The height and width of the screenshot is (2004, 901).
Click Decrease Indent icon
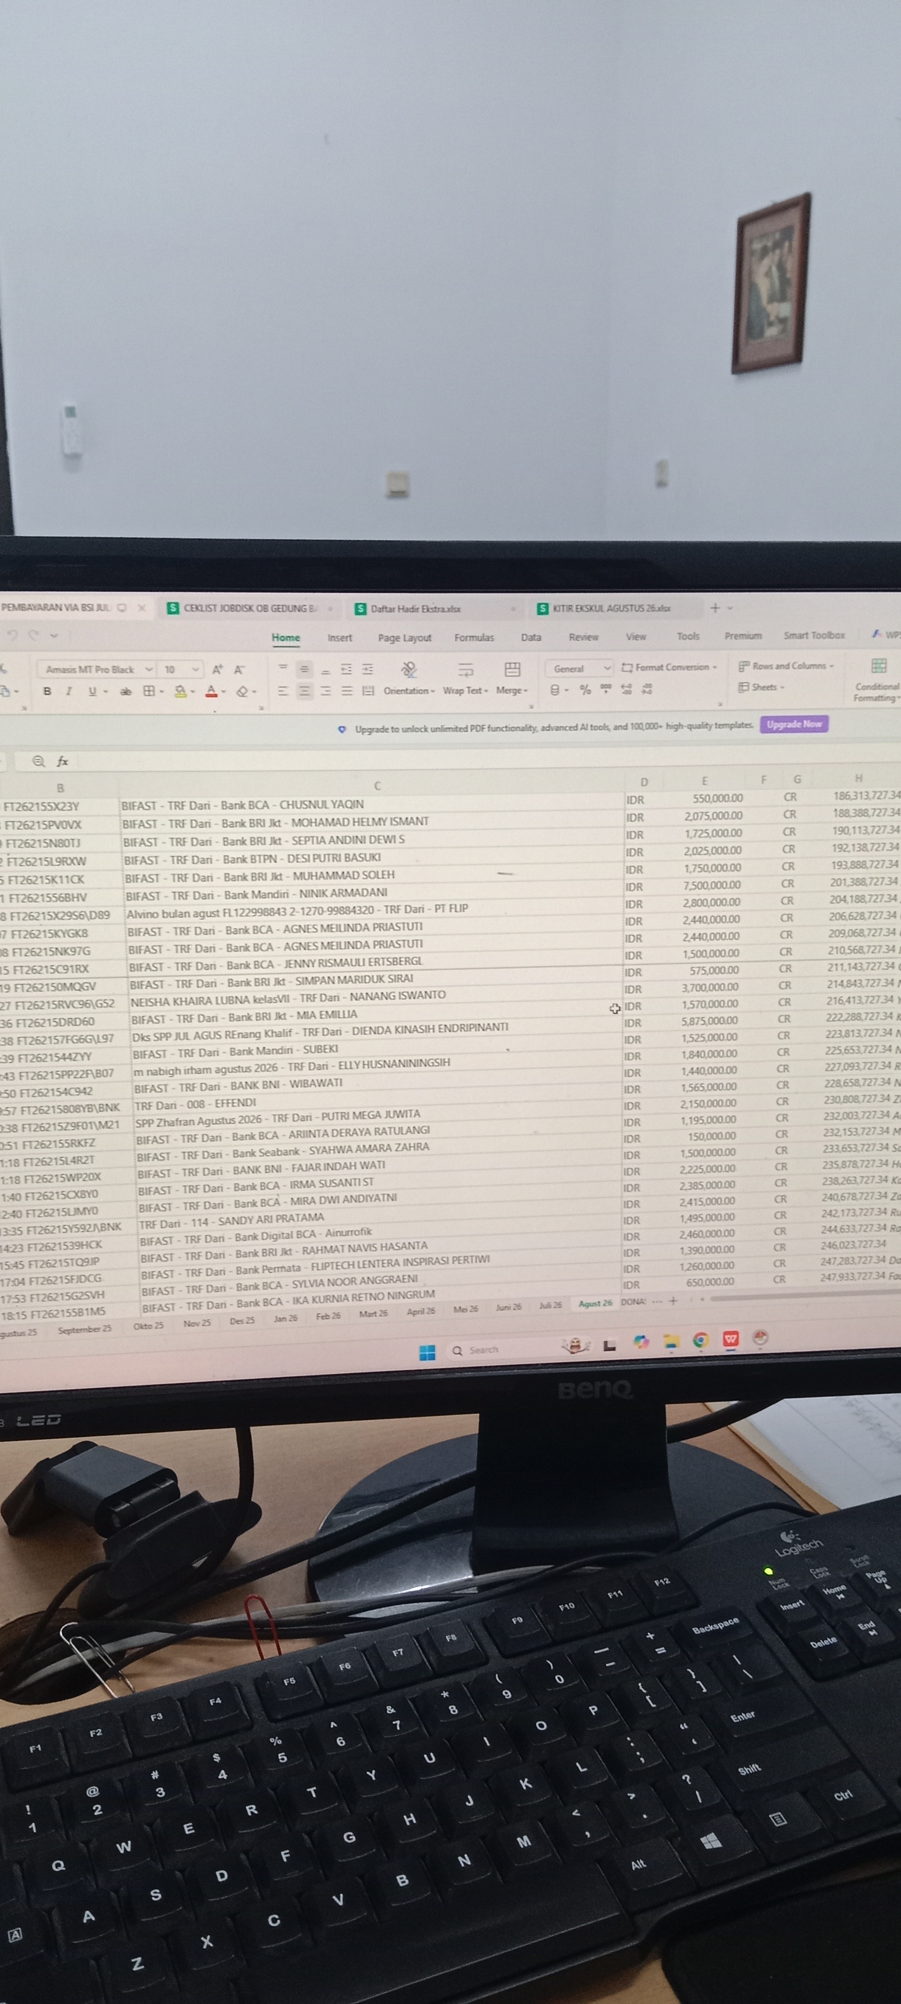(x=347, y=669)
